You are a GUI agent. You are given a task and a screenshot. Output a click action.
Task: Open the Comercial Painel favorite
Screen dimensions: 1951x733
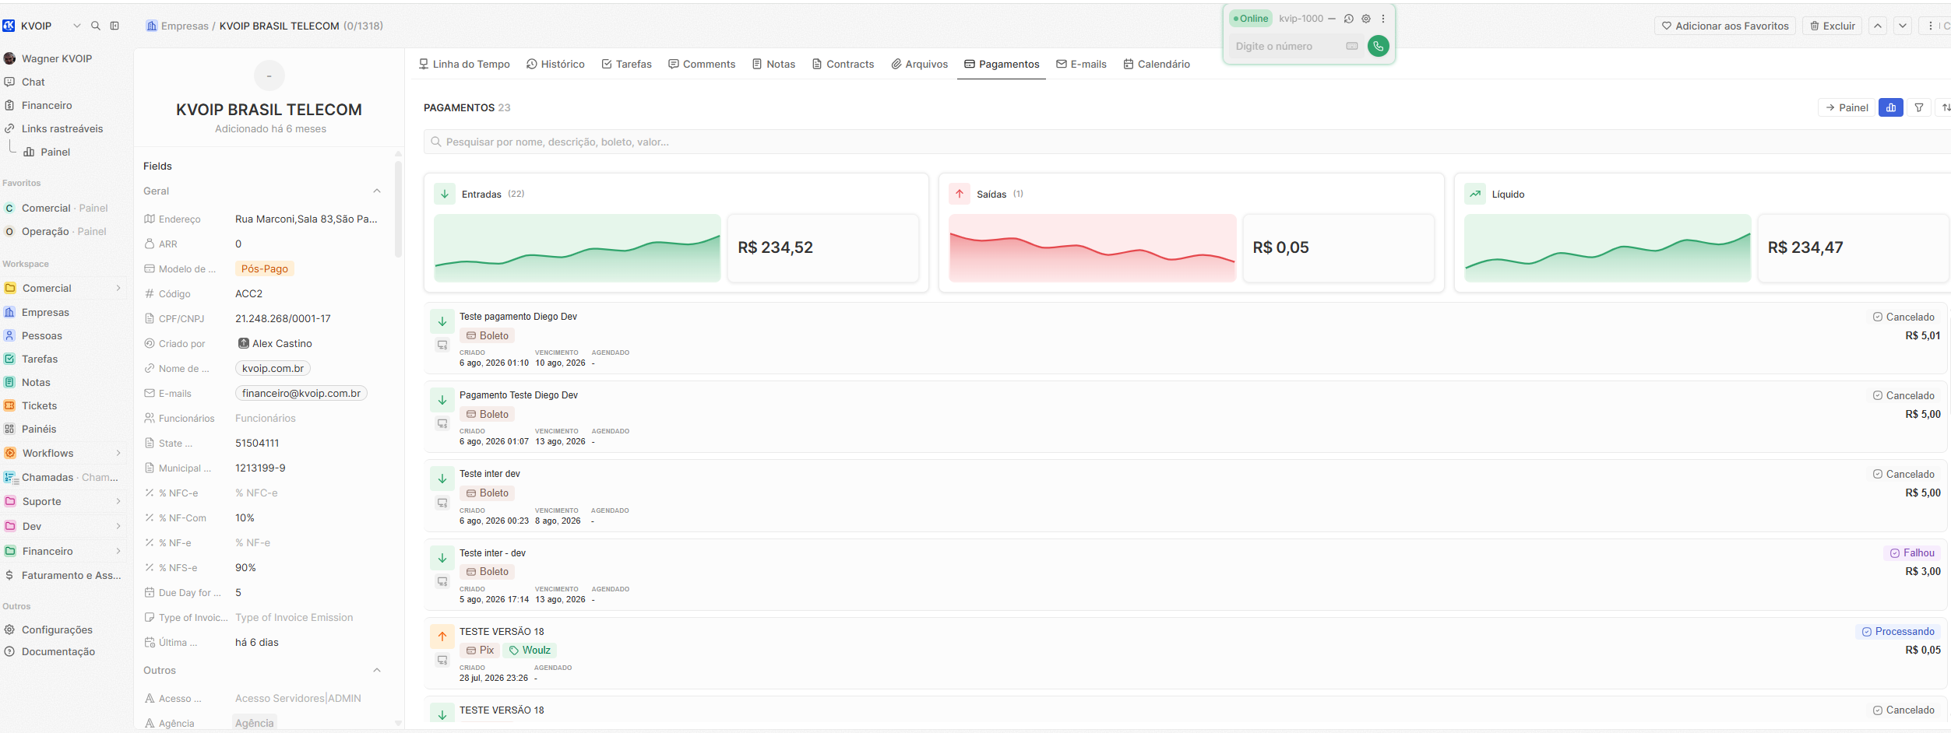(64, 208)
